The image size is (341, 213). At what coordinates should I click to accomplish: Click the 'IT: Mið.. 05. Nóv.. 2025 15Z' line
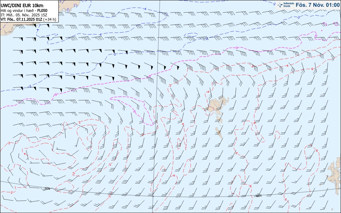24,15
